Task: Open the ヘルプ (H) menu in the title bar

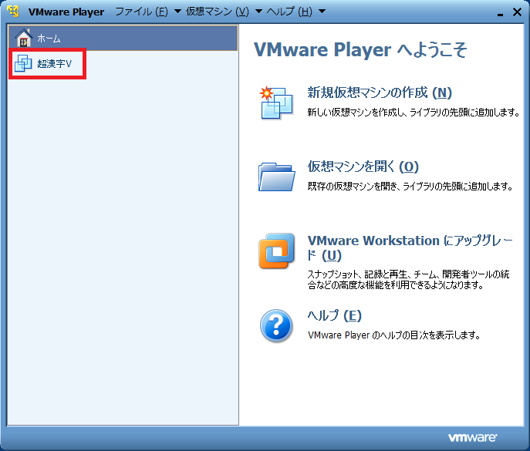Action: coord(289,12)
